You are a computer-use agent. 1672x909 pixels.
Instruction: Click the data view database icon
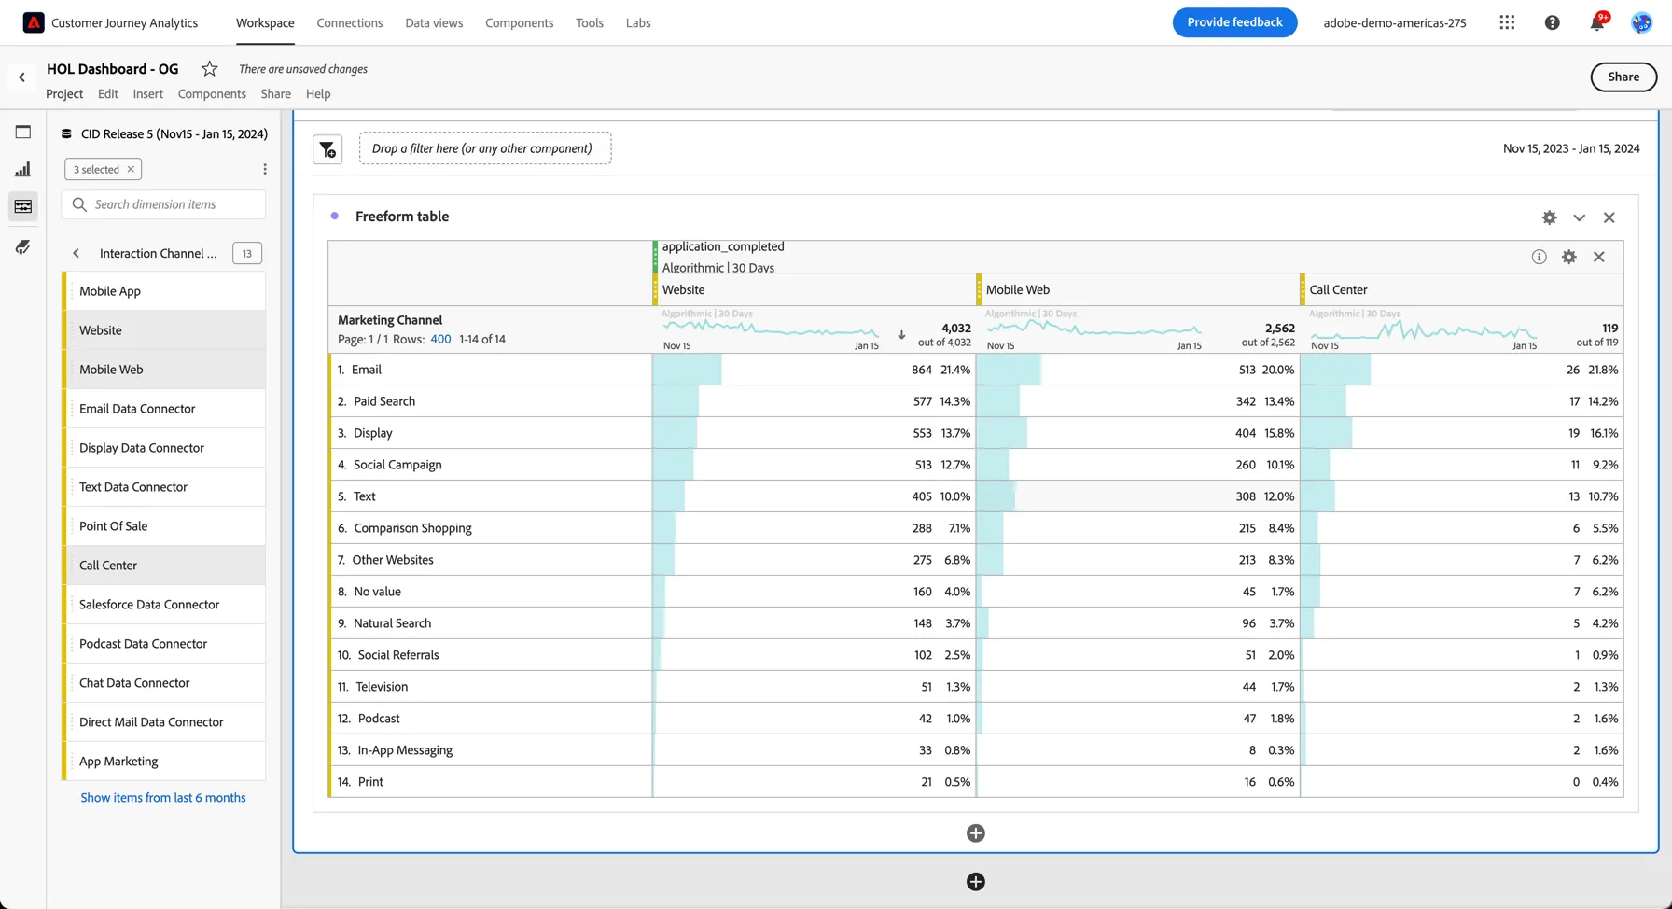pos(66,133)
